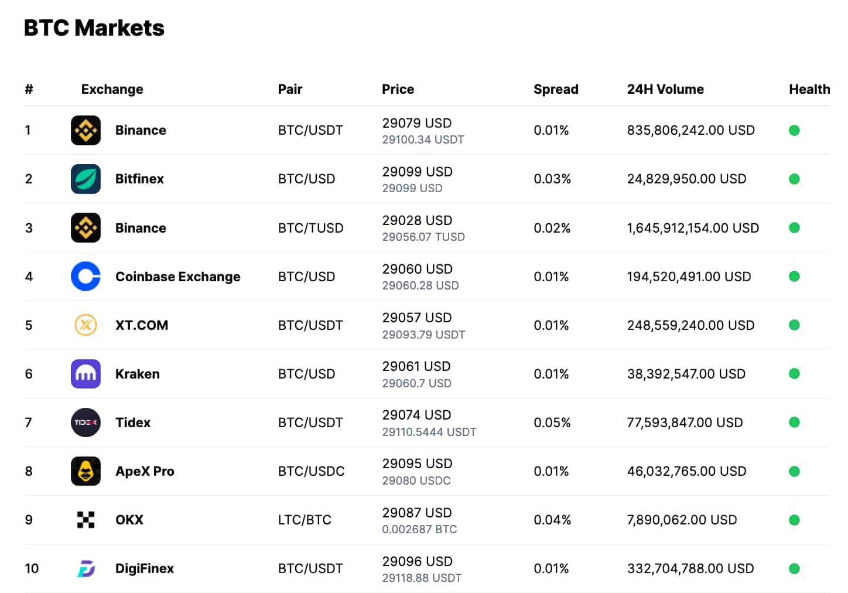
Task: Click the Spread column header
Action: [x=556, y=89]
